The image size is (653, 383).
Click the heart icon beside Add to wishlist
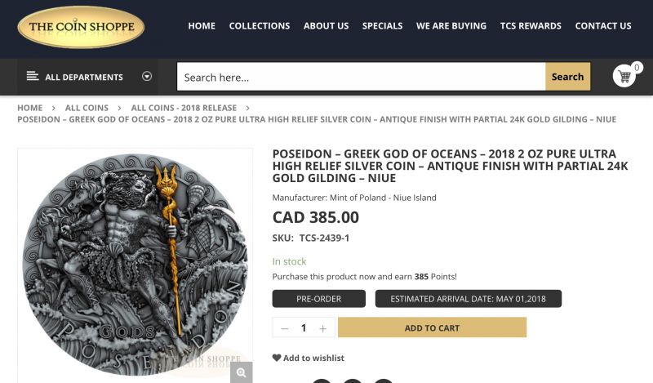click(277, 358)
